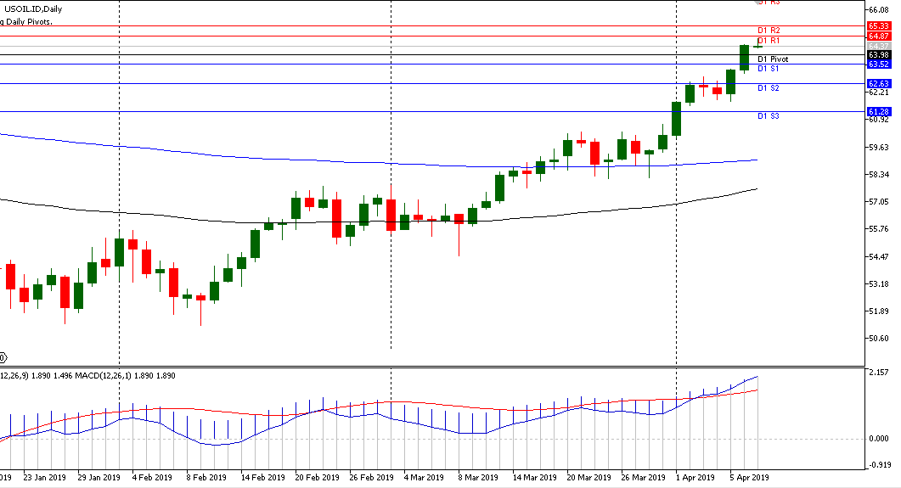Click the 14 Mar 2019 date label
The width and height of the screenshot is (901, 488).
pyautogui.click(x=534, y=477)
